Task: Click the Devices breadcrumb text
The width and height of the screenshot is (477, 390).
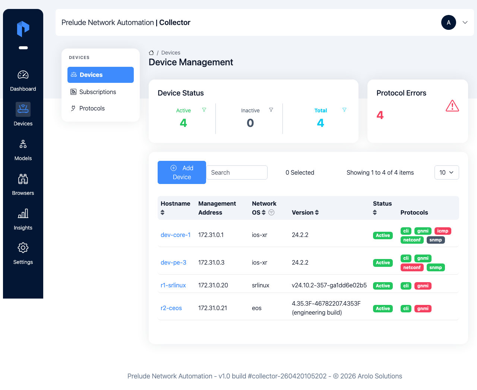Action: tap(171, 53)
